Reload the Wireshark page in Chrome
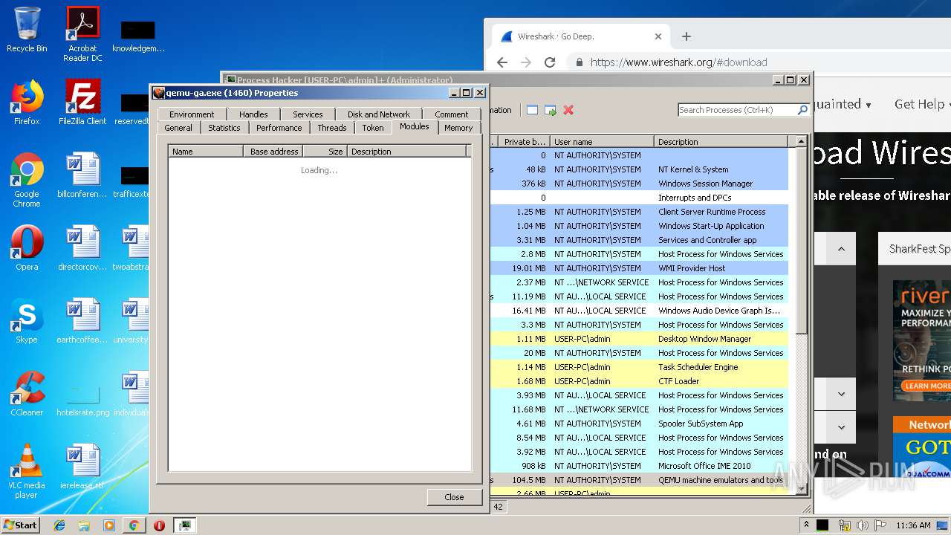This screenshot has height=535, width=951. point(550,62)
